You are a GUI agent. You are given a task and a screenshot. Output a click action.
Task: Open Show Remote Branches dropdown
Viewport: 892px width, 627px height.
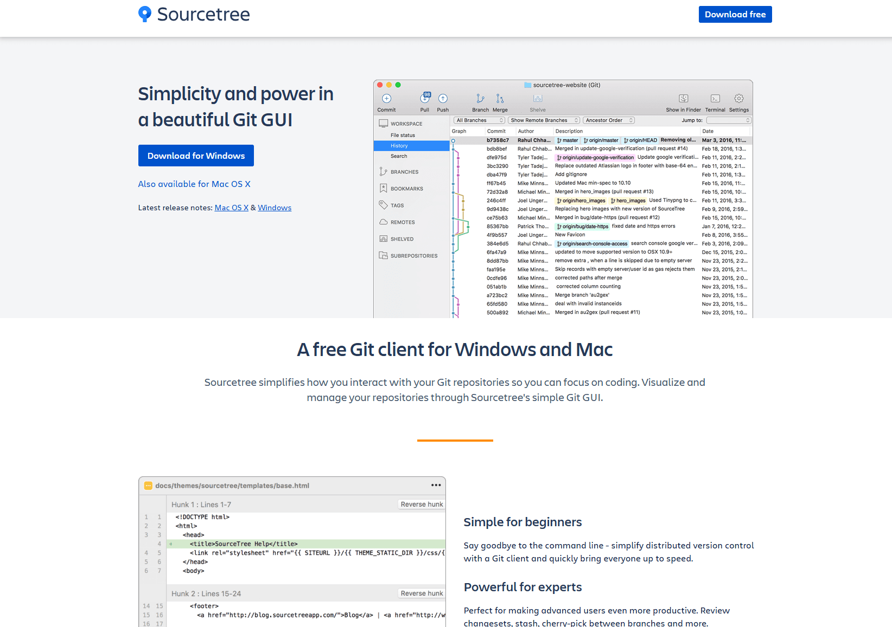[544, 120]
